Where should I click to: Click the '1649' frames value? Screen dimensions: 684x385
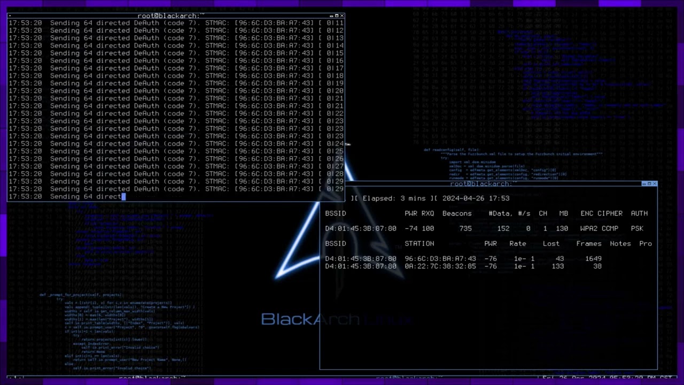point(593,258)
